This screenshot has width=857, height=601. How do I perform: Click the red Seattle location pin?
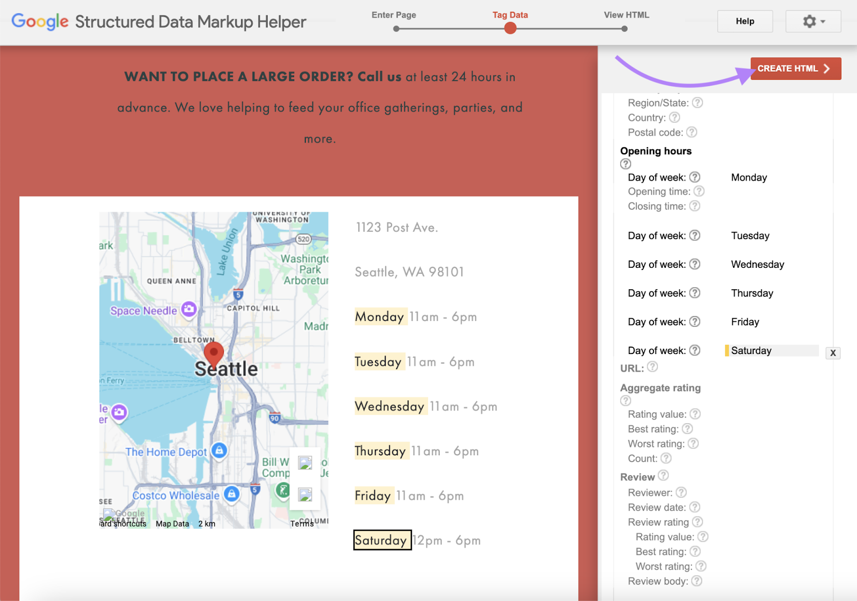click(x=214, y=354)
